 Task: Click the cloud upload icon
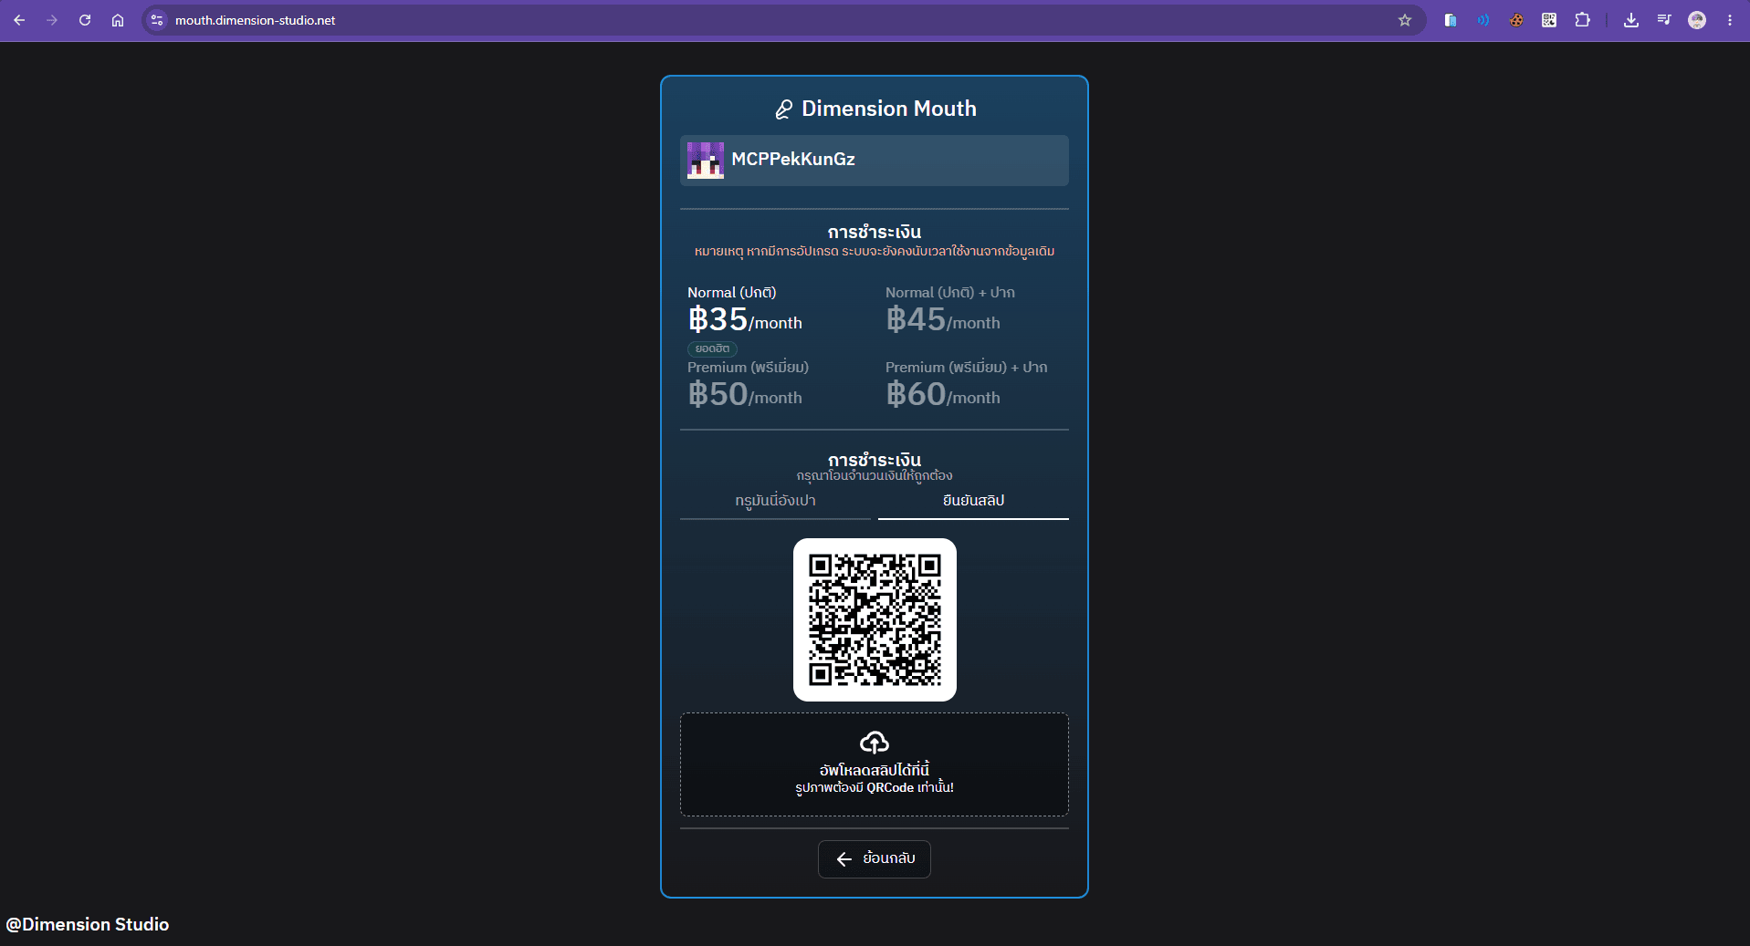point(875,743)
